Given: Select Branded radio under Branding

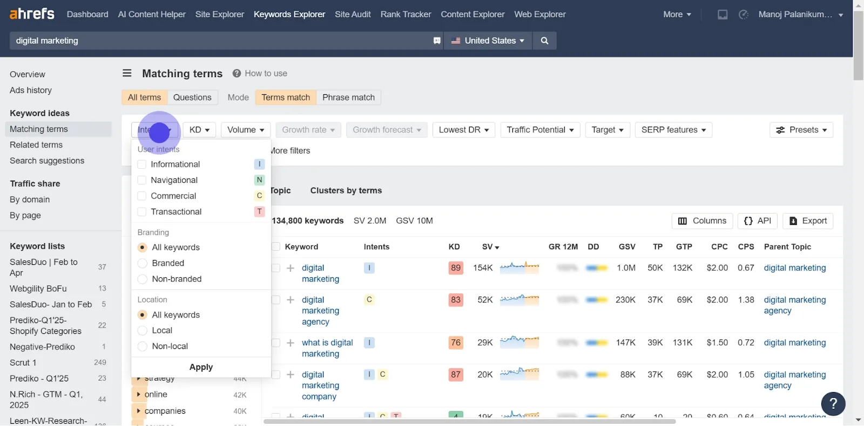Looking at the screenshot, I should (x=143, y=263).
